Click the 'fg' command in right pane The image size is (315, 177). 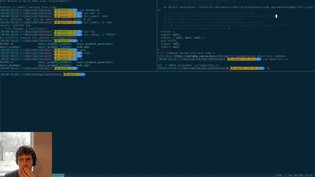tap(268, 68)
